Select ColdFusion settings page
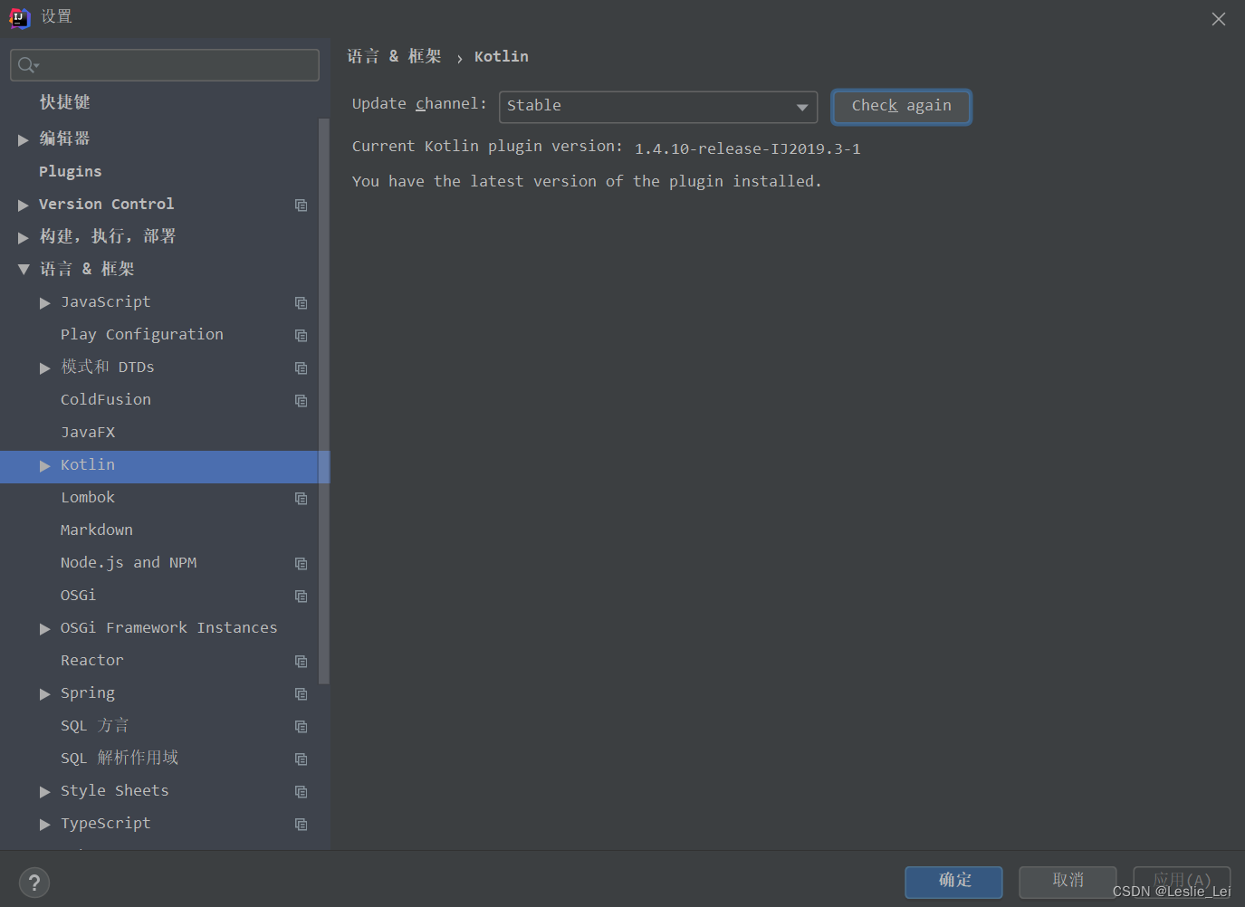 click(106, 399)
